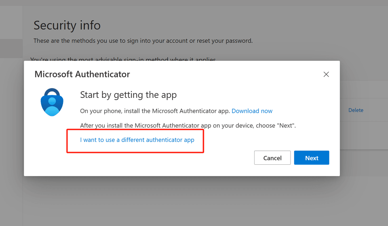
Task: Click the Microsoft Authenticator lock icon
Action: point(52,102)
